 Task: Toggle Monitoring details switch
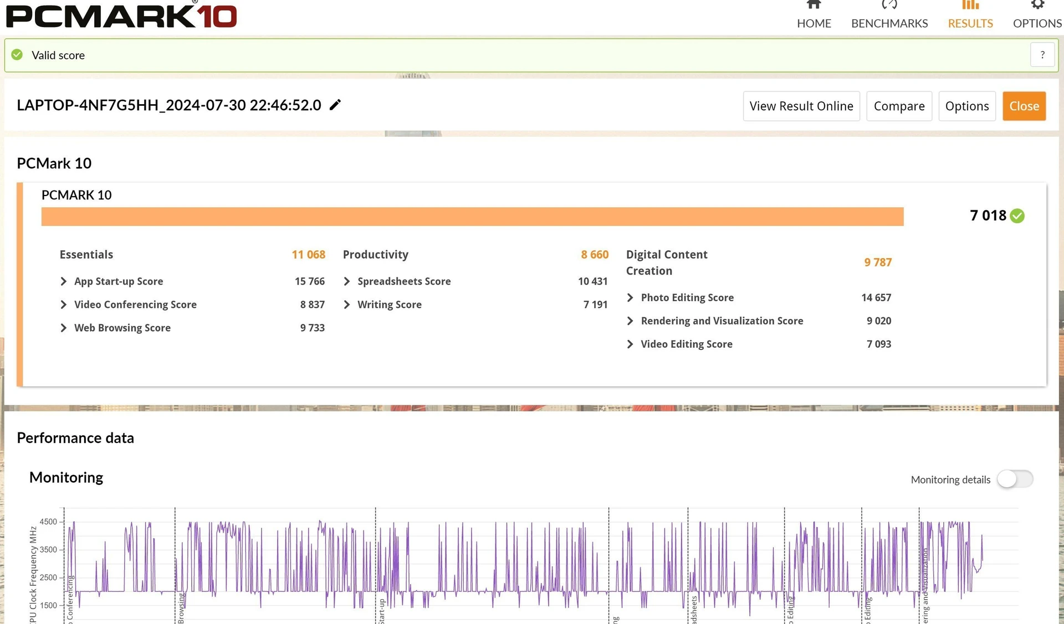click(1015, 479)
